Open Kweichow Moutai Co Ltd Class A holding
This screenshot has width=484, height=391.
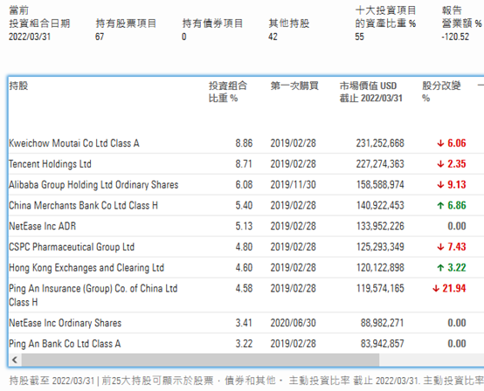74,143
